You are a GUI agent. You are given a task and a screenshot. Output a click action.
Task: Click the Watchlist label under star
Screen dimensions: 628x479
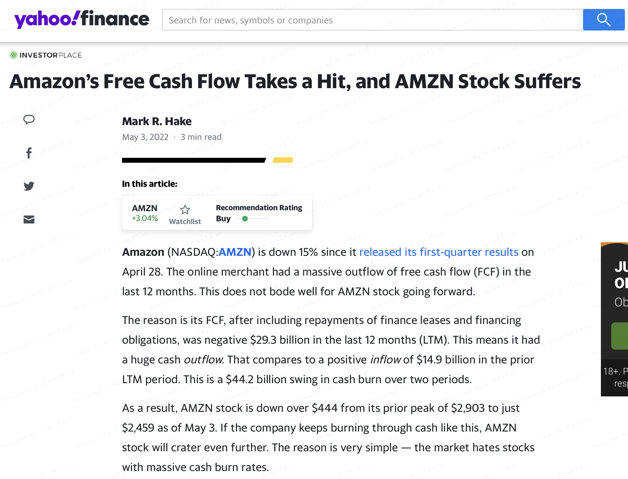click(x=185, y=221)
